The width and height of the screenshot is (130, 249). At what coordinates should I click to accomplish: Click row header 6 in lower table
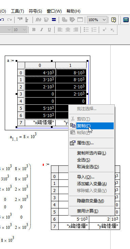pyautogui.click(x=55, y=219)
